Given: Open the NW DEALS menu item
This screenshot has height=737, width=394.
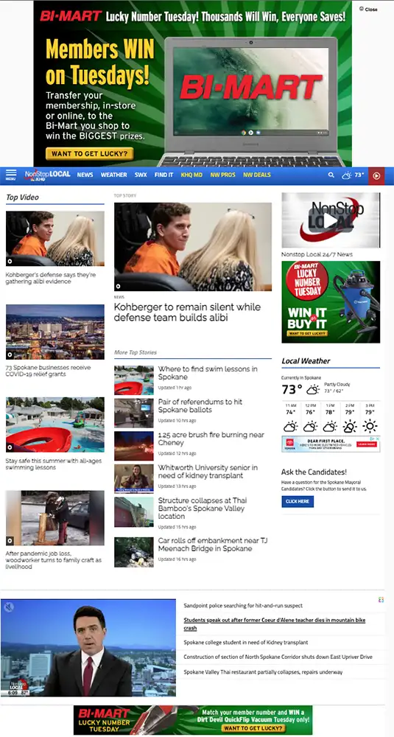Looking at the screenshot, I should point(257,175).
